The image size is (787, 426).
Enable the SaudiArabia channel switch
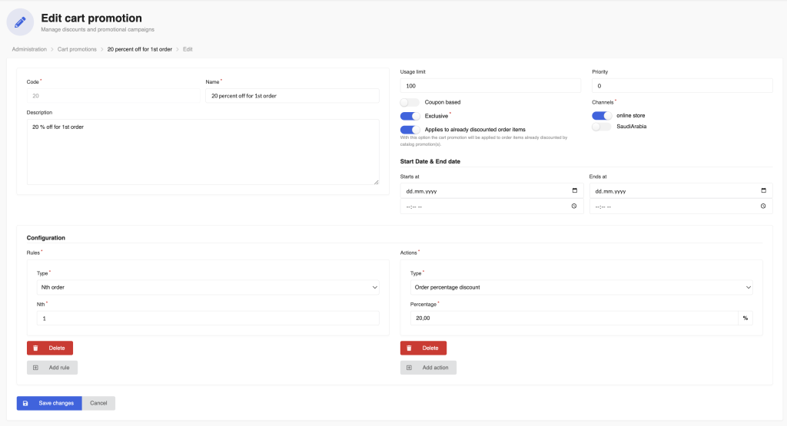[x=601, y=127]
